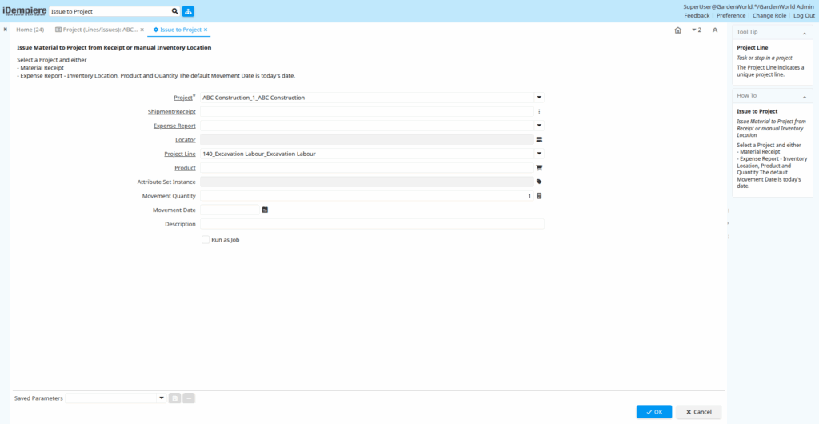Image resolution: width=819 pixels, height=424 pixels.
Task: Click the Cancel button
Action: pyautogui.click(x=698, y=412)
